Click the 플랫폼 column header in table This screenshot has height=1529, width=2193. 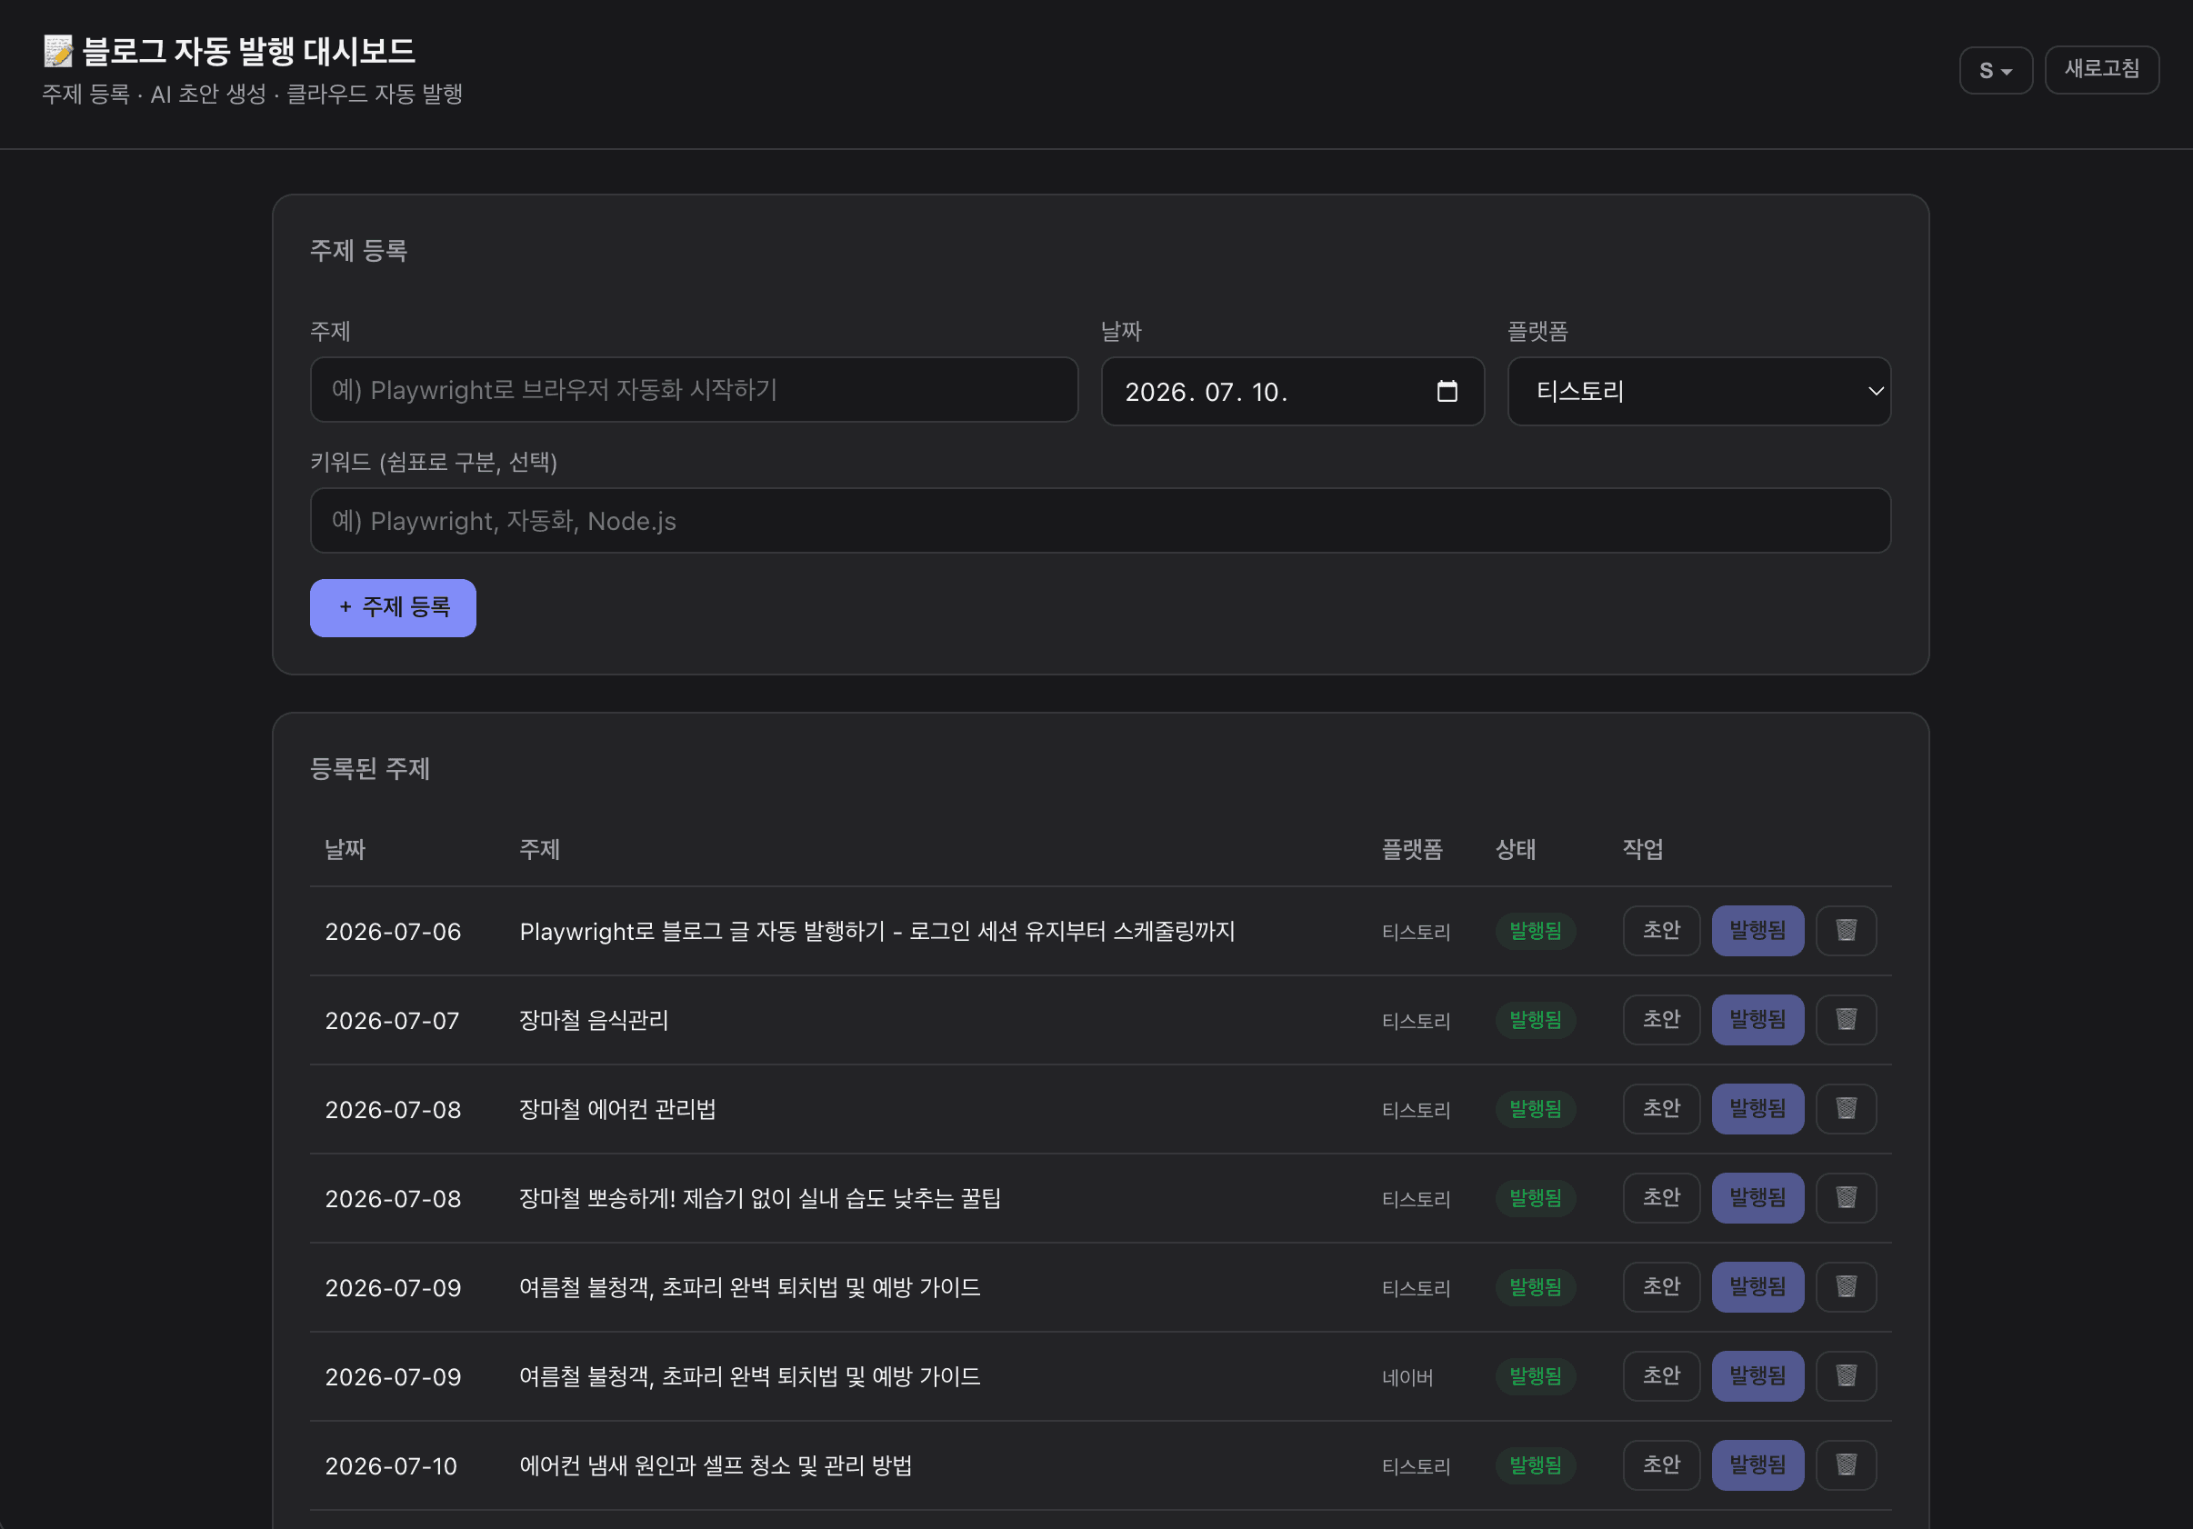(1412, 849)
